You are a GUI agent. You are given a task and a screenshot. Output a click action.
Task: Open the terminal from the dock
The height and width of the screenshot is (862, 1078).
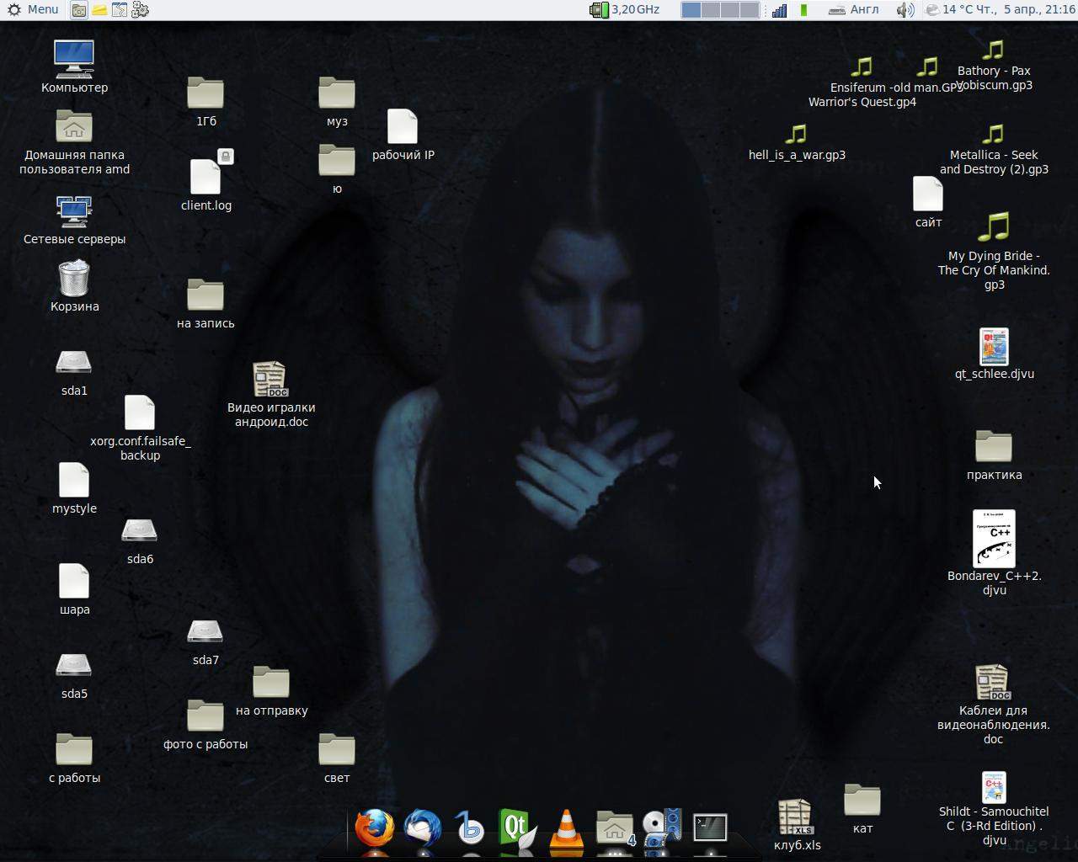(x=710, y=827)
